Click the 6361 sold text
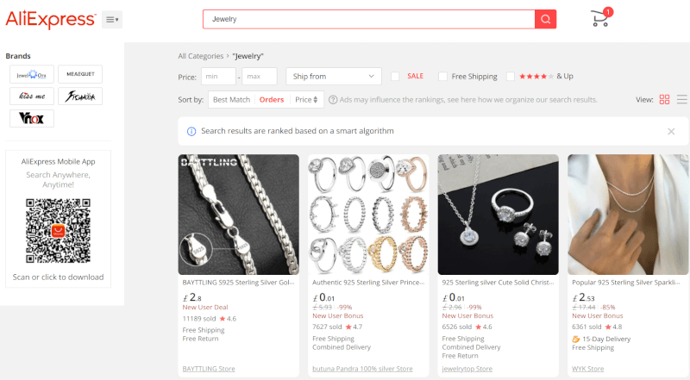690x380 pixels. coord(586,327)
